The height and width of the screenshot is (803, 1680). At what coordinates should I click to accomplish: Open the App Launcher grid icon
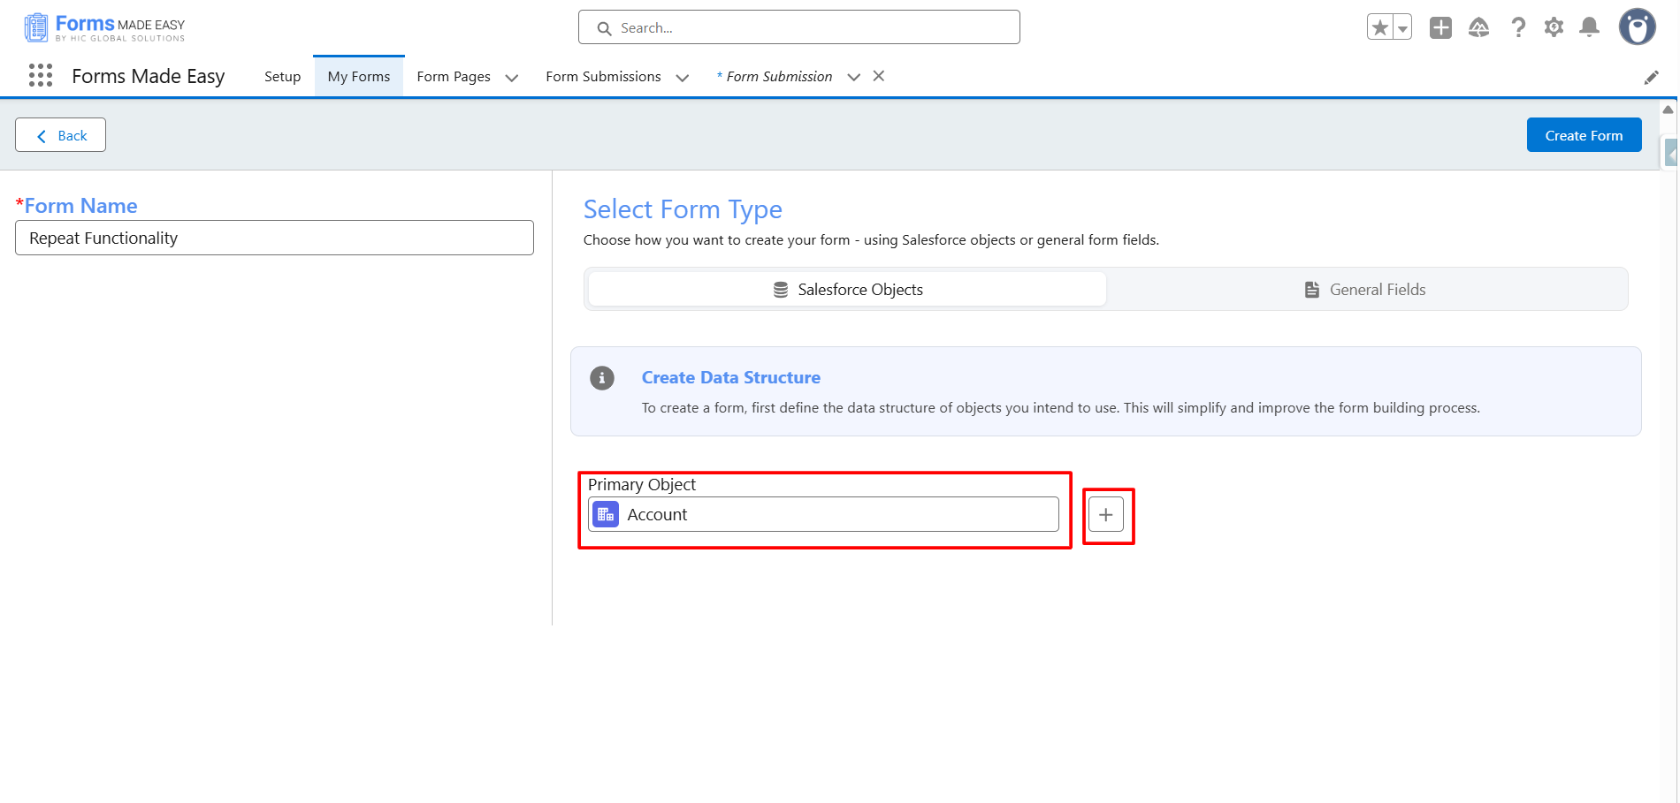(41, 76)
